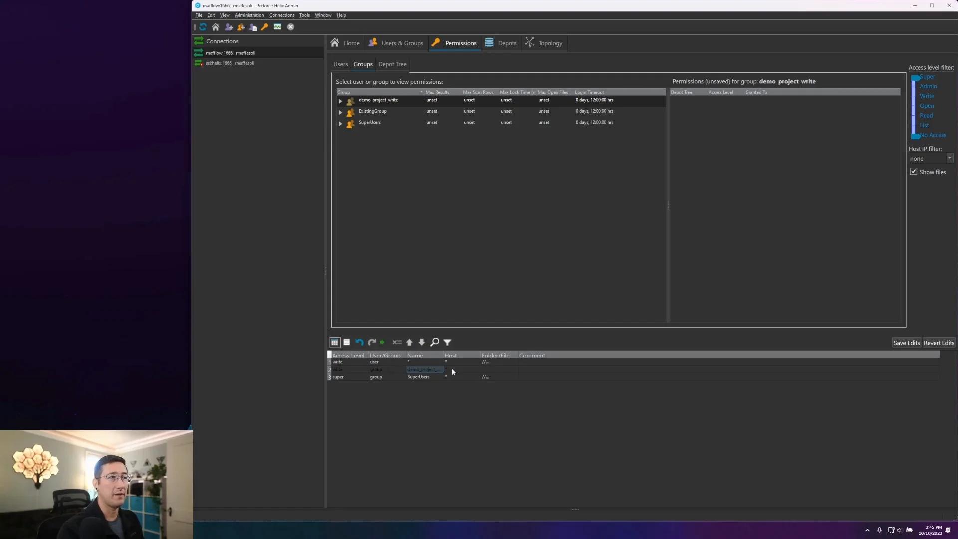Click the add new user icon

229,27
